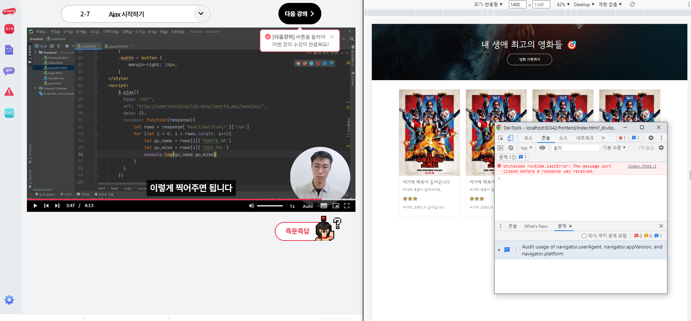Toggle the live expression eye icon

click(542, 148)
